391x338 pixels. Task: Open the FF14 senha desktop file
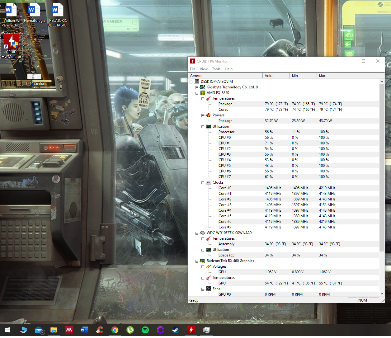(x=35, y=79)
